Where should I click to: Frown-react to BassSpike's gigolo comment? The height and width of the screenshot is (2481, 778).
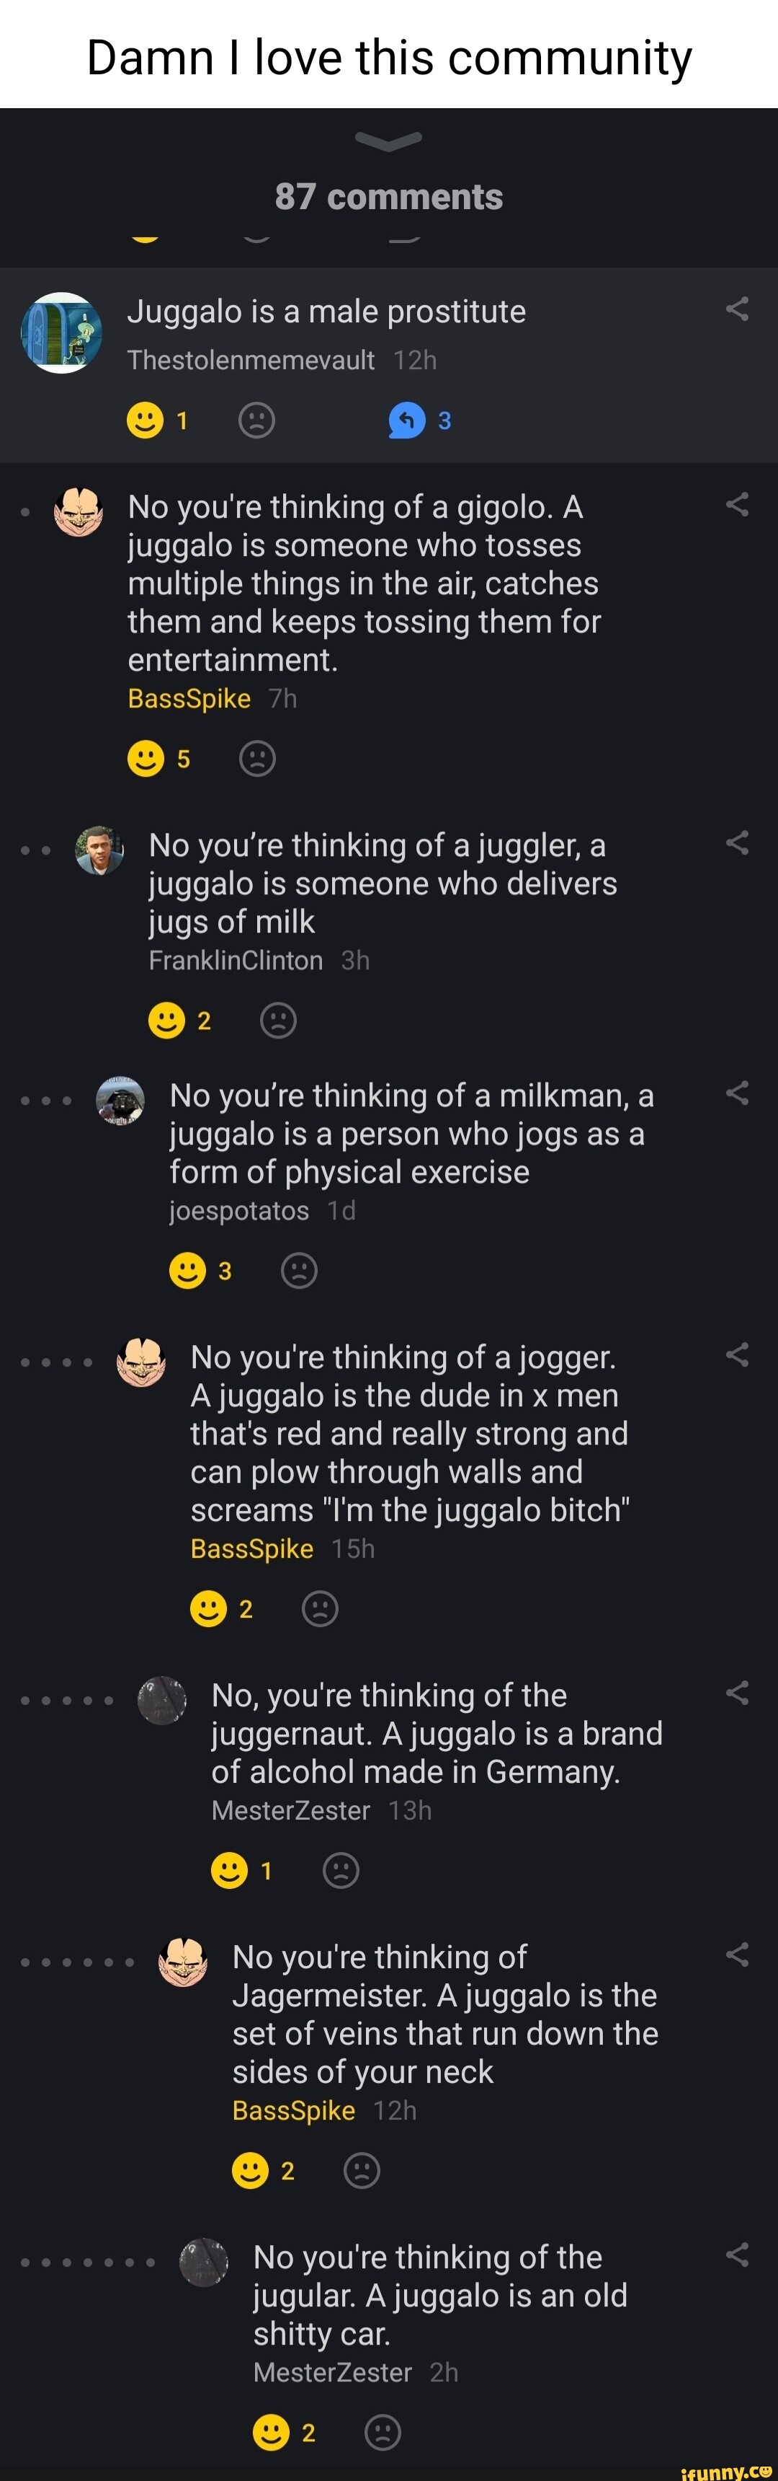tap(256, 759)
